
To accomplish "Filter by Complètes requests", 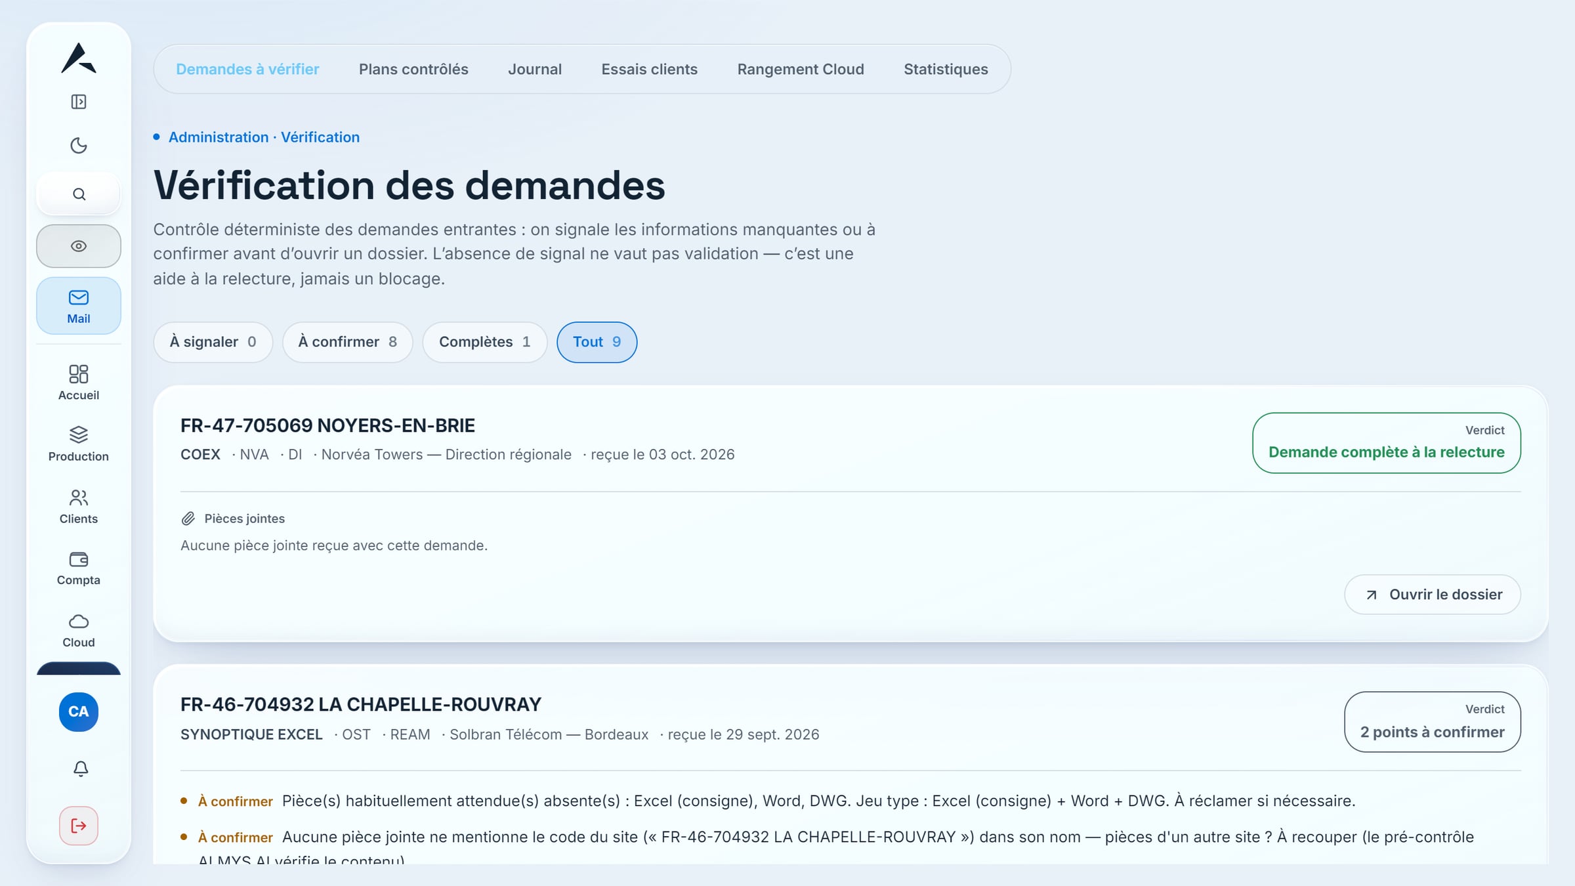I will tap(485, 342).
